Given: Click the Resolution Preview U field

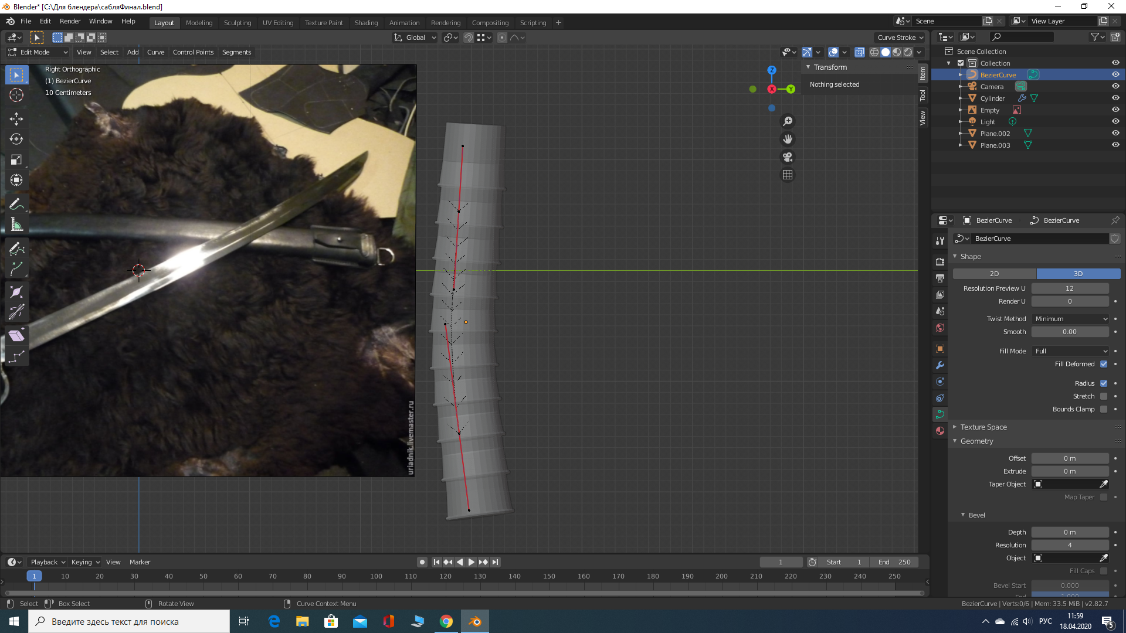Looking at the screenshot, I should point(1070,288).
